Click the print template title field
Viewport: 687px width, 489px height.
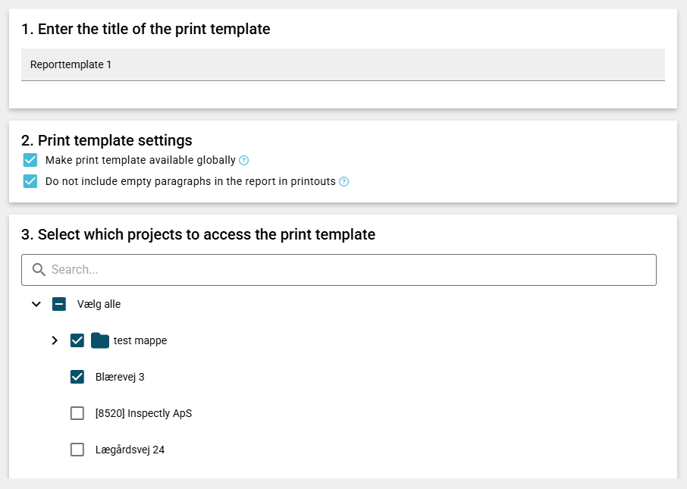pos(343,64)
